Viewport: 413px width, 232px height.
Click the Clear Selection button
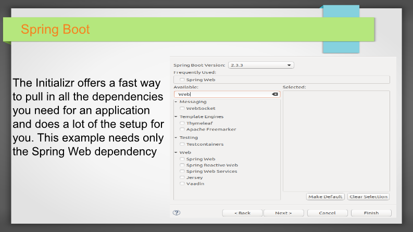pos(368,197)
